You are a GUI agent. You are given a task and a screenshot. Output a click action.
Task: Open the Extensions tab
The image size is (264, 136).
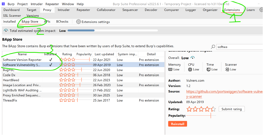point(232,10)
